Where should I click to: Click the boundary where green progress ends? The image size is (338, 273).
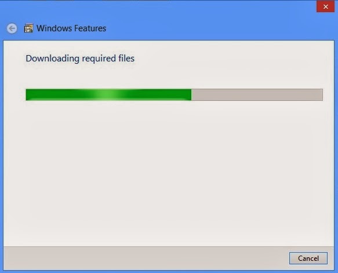[191, 94]
